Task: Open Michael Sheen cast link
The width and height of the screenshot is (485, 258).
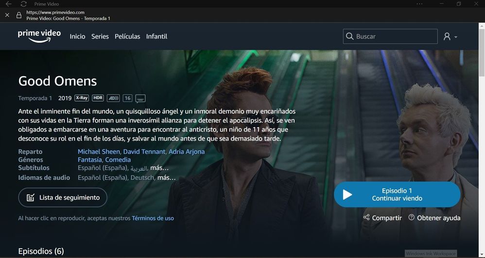Action: tap(99, 151)
